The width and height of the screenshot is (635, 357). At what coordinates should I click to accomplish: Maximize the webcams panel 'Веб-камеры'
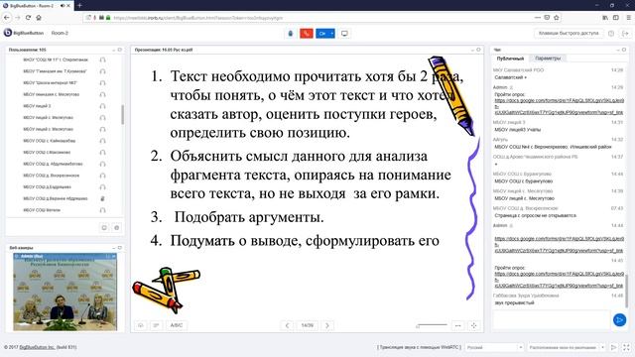(119, 248)
